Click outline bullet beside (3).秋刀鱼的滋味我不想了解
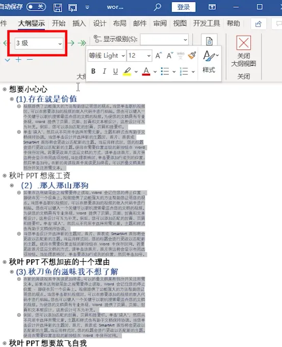The height and width of the screenshot is (347, 282). [x=12, y=272]
